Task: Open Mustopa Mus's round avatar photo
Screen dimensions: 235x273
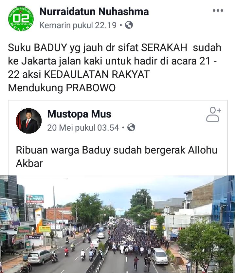Action: (29, 121)
